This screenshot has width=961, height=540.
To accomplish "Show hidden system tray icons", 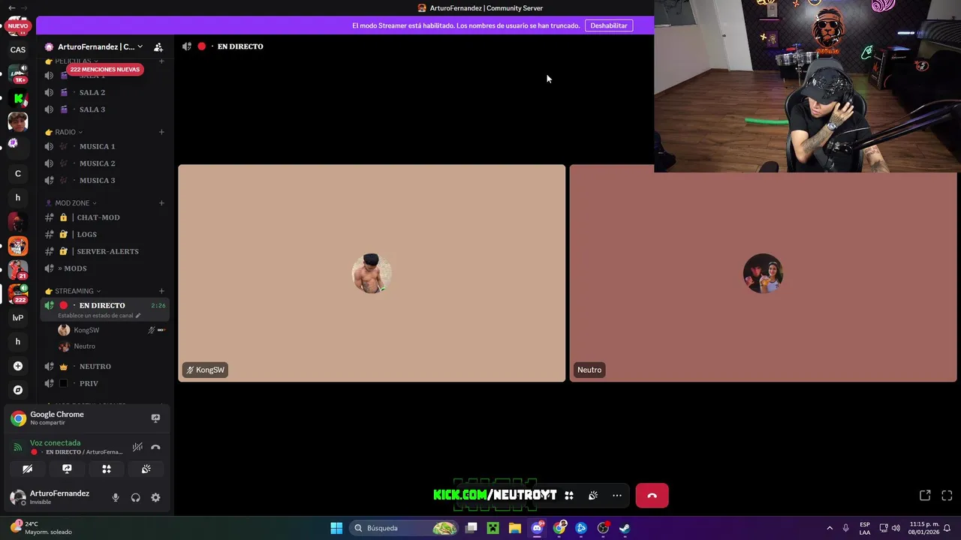I will coord(830,528).
